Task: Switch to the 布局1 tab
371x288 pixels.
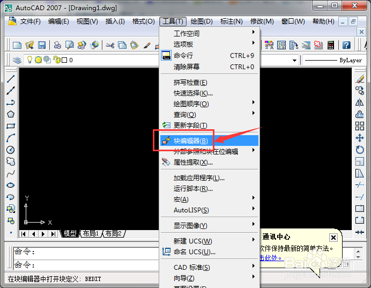Action: point(91,234)
